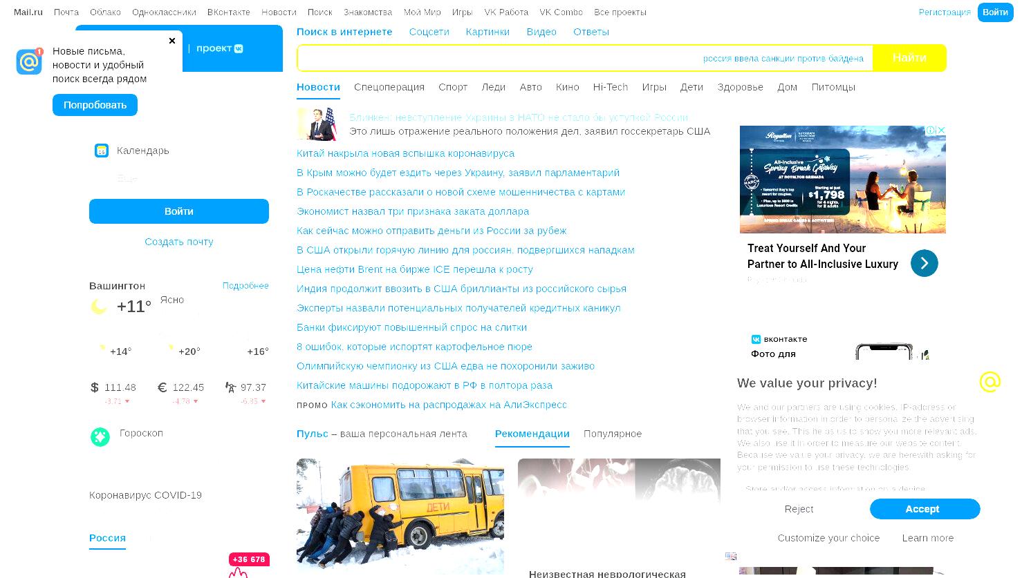Viewport: 1022px width, 578px height.
Task: Open AliExpress sales promo link
Action: click(449, 405)
